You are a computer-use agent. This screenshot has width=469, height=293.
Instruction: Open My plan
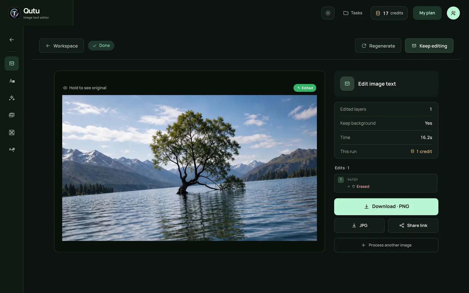(427, 13)
